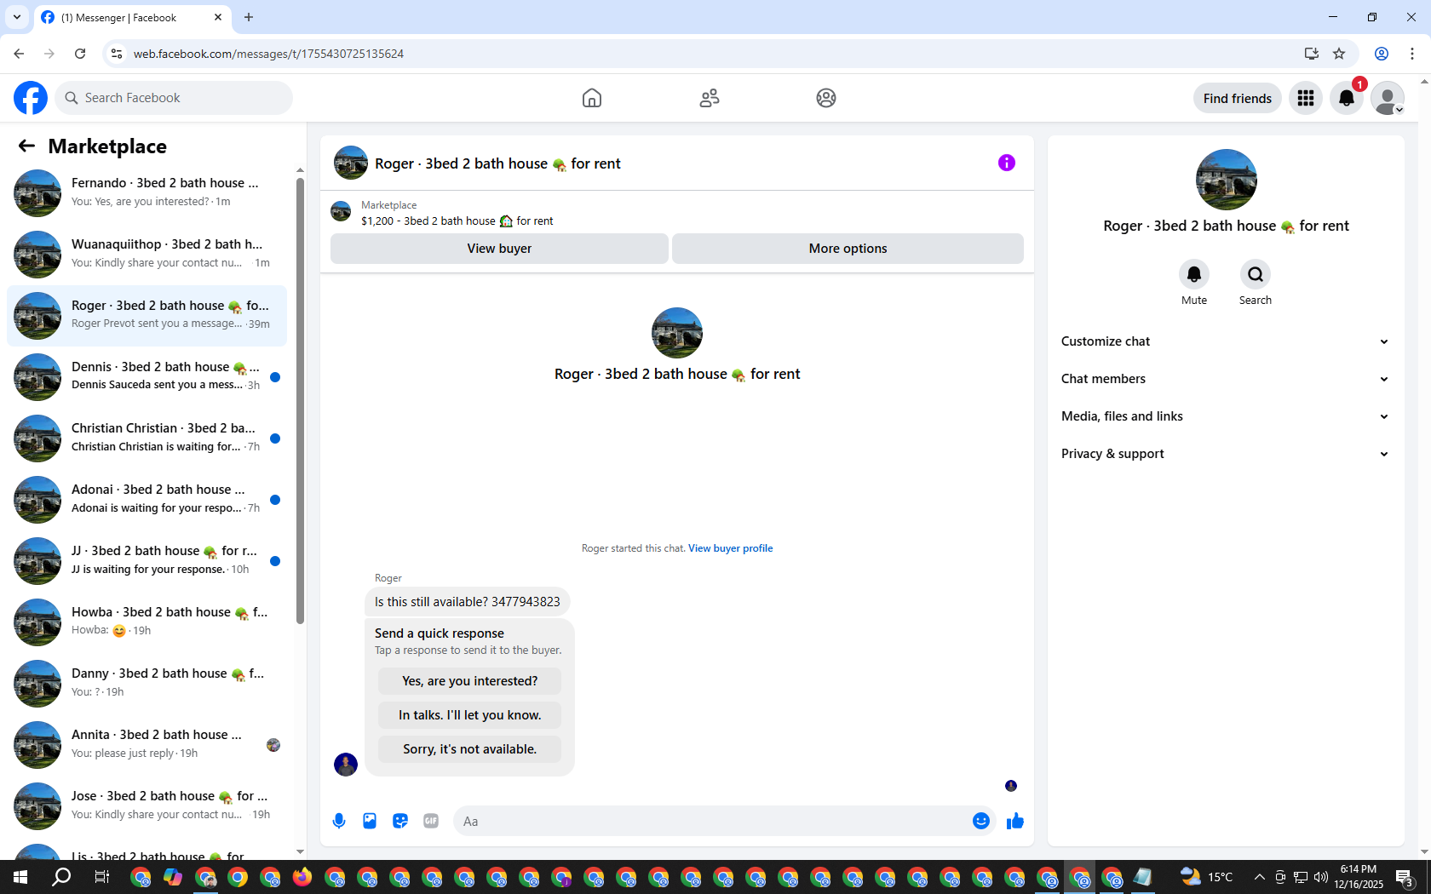Open the Windows notification center icon
Image resolution: width=1431 pixels, height=894 pixels.
click(x=1405, y=877)
